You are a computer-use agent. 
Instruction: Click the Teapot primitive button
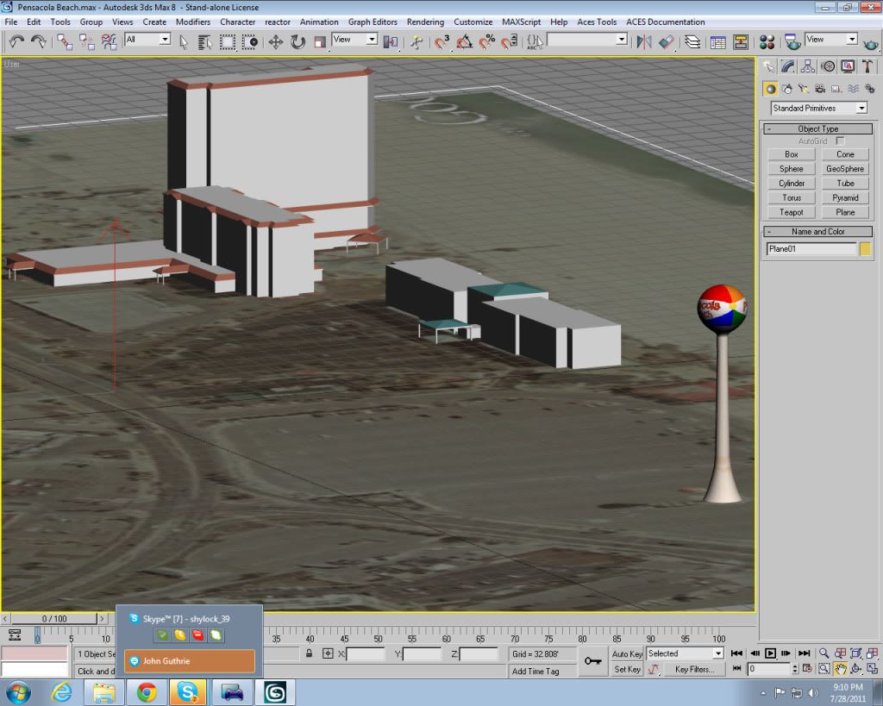point(791,212)
